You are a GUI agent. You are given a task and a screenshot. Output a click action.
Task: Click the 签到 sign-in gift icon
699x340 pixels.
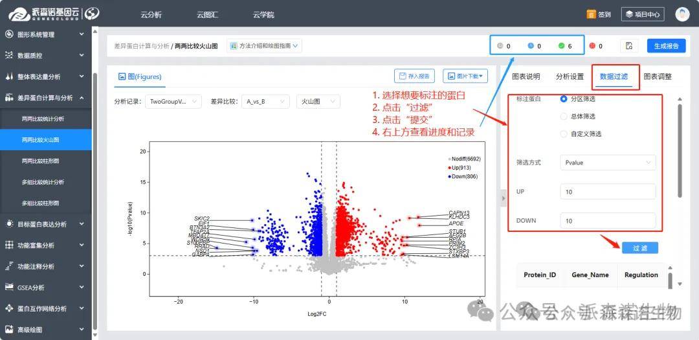[591, 14]
